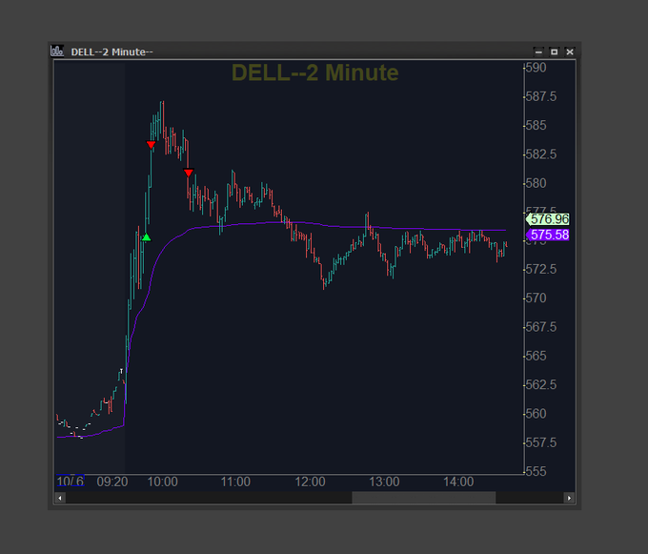Image resolution: width=648 pixels, height=554 pixels.
Task: Click the 13:00 time axis label
Action: click(x=384, y=482)
